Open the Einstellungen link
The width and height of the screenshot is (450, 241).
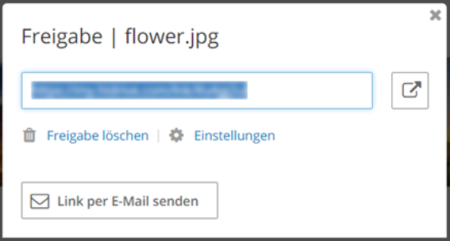pos(234,136)
